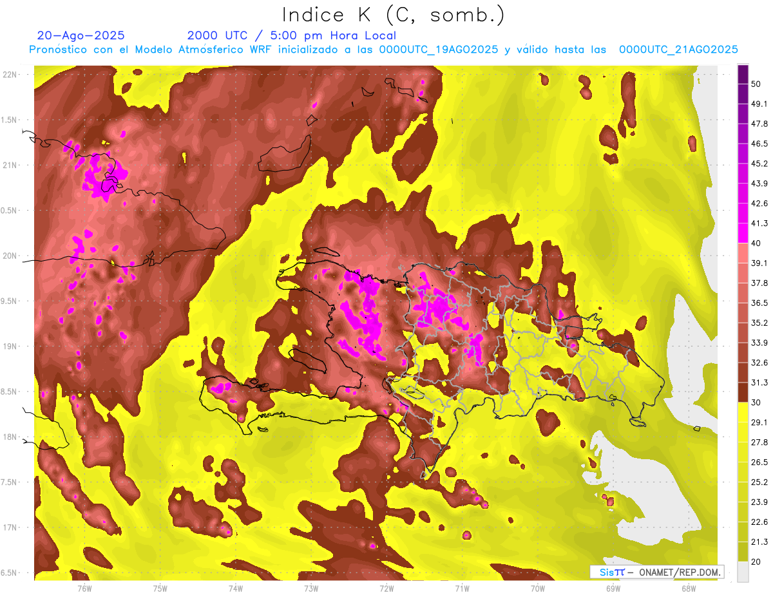Click the legend value "29.1"
This screenshot has height=597, width=773.
click(759, 422)
